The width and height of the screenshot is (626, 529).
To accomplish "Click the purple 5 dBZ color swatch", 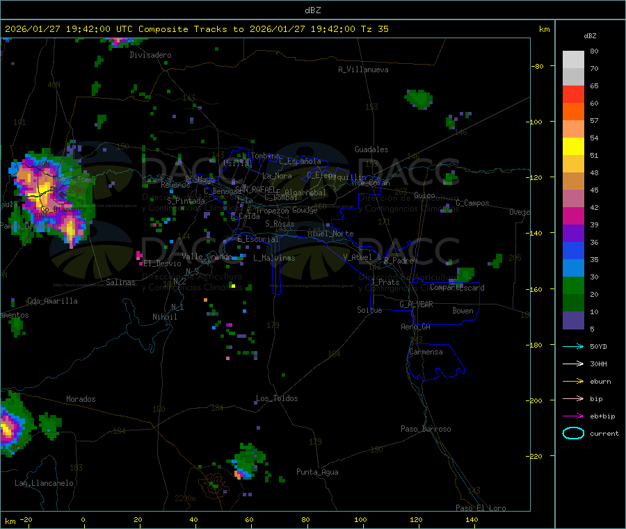I will pos(573,320).
